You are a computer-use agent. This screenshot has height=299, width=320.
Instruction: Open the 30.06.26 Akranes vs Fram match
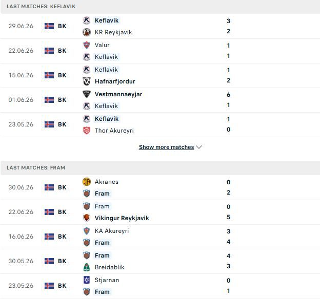pyautogui.click(x=160, y=187)
